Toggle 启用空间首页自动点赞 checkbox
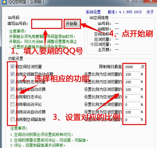This screenshot has height=148, width=157. [12, 74]
